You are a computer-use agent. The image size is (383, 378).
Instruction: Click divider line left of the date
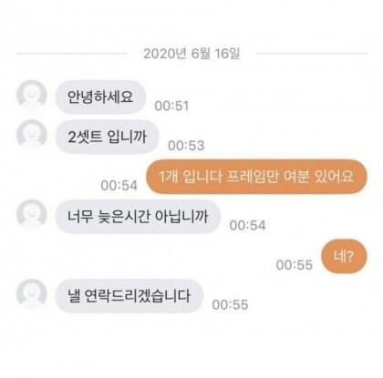(x=72, y=54)
